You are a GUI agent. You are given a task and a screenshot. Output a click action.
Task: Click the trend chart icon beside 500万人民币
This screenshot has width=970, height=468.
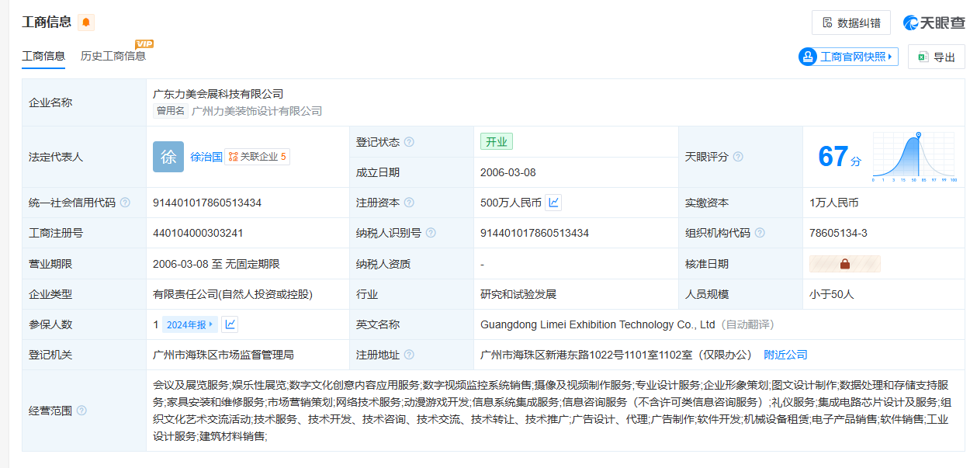553,203
